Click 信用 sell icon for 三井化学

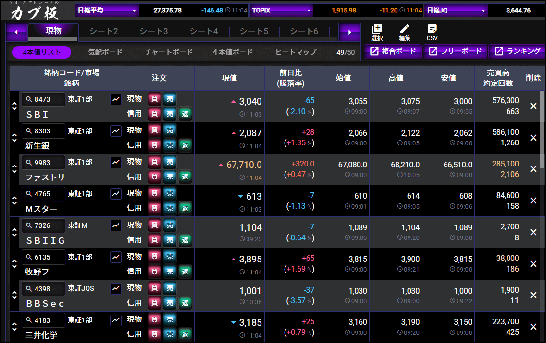click(170, 334)
